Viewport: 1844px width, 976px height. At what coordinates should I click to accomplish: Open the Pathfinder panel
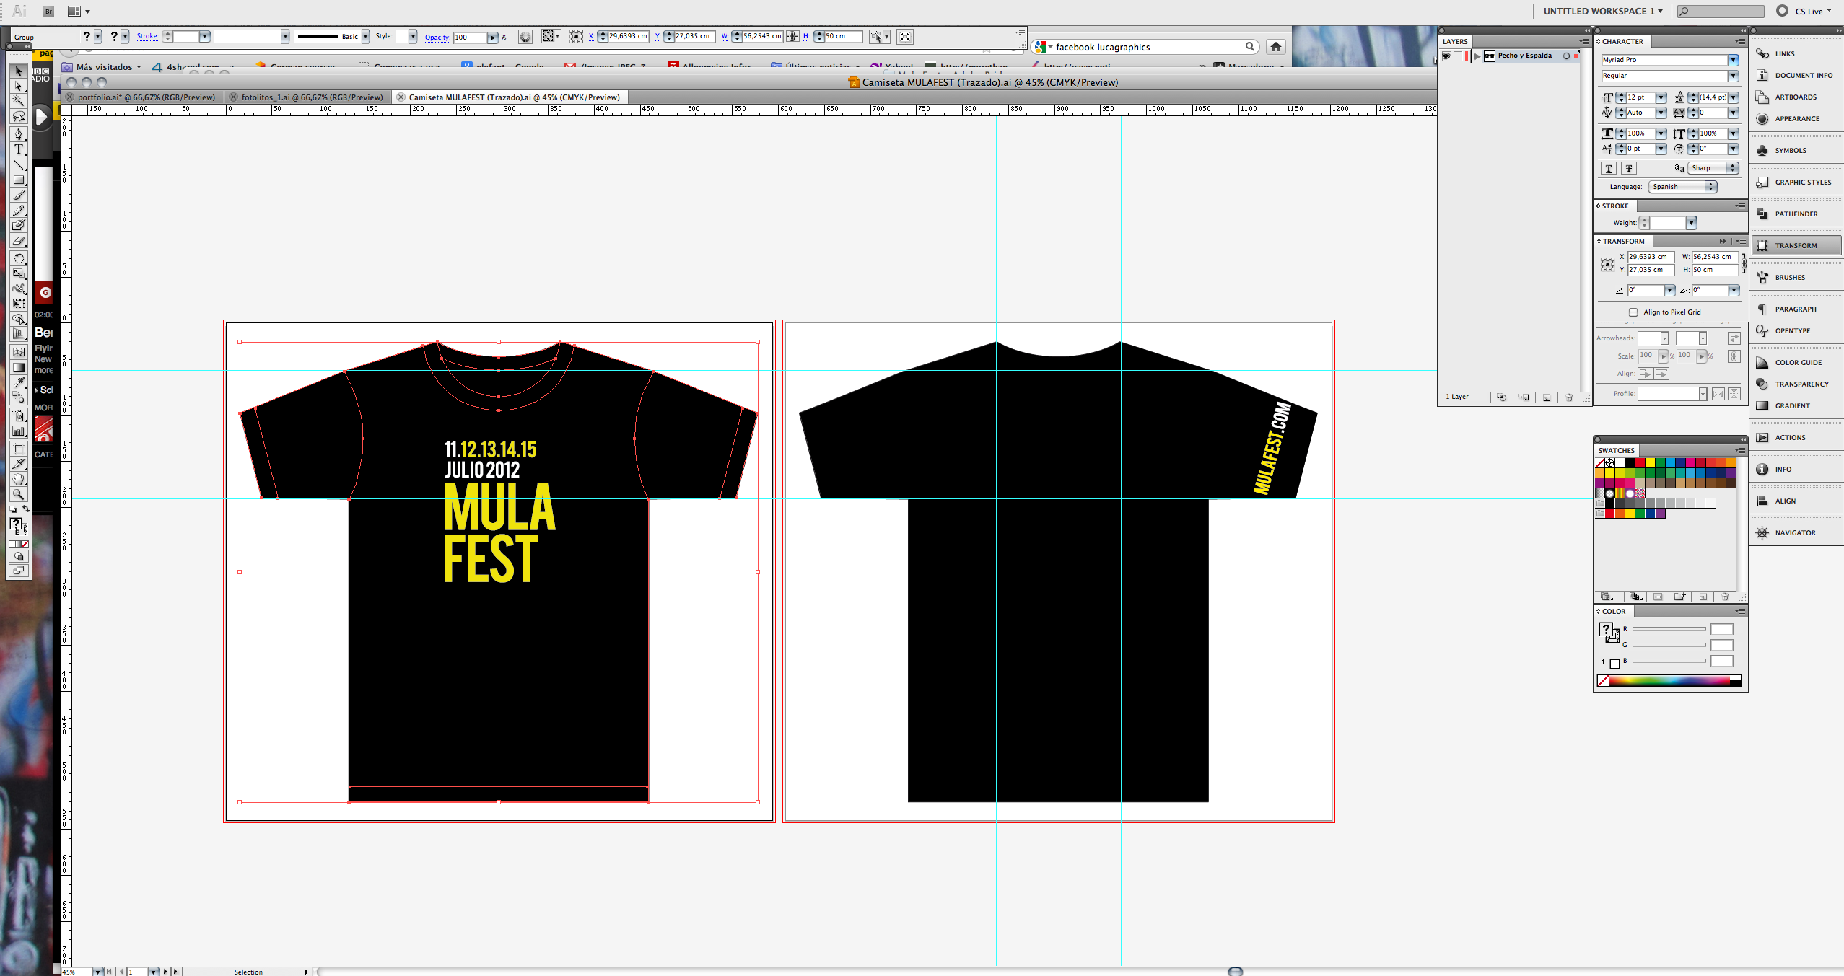point(1796,214)
